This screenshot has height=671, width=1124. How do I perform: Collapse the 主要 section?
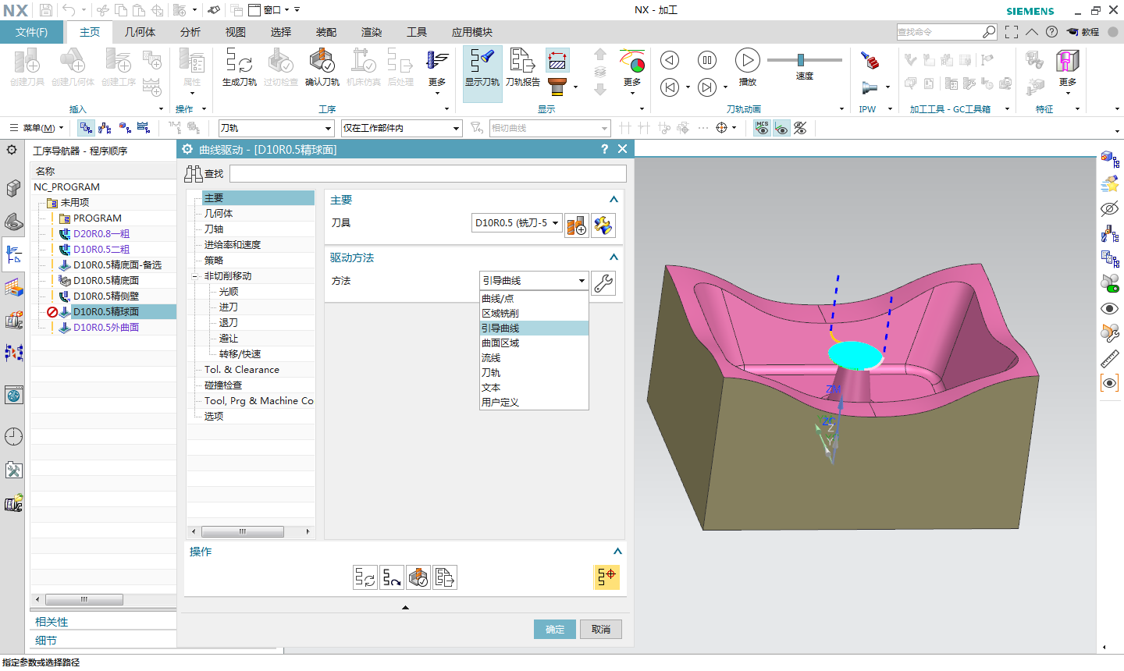click(x=614, y=200)
